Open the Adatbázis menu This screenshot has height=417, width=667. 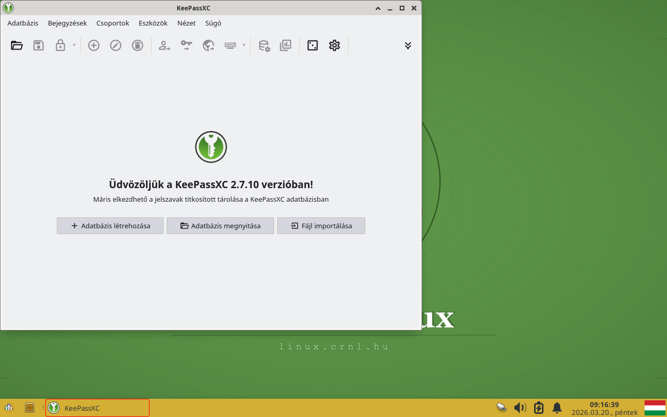click(x=23, y=23)
